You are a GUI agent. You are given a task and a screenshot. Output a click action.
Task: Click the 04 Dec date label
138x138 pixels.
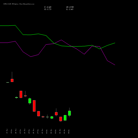point(60,131)
